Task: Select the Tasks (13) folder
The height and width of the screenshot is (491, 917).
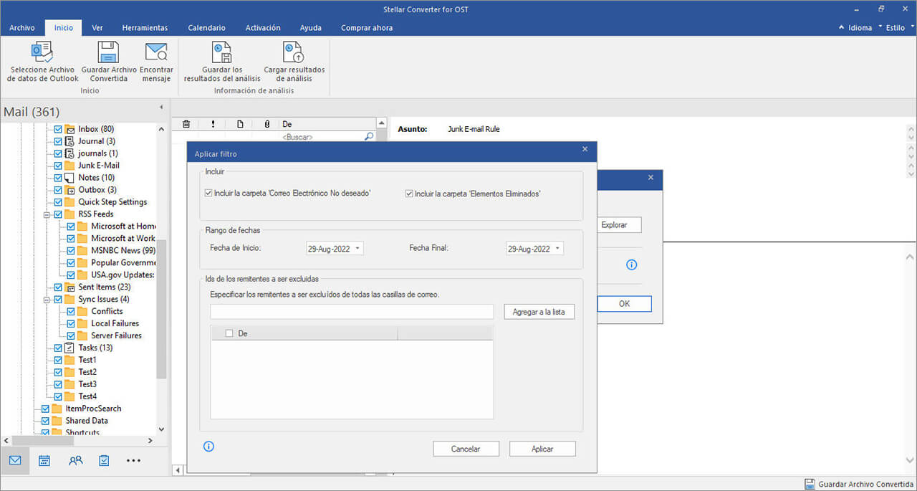Action: [95, 348]
